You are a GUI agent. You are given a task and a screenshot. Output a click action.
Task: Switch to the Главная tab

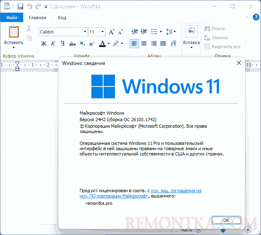click(x=38, y=18)
